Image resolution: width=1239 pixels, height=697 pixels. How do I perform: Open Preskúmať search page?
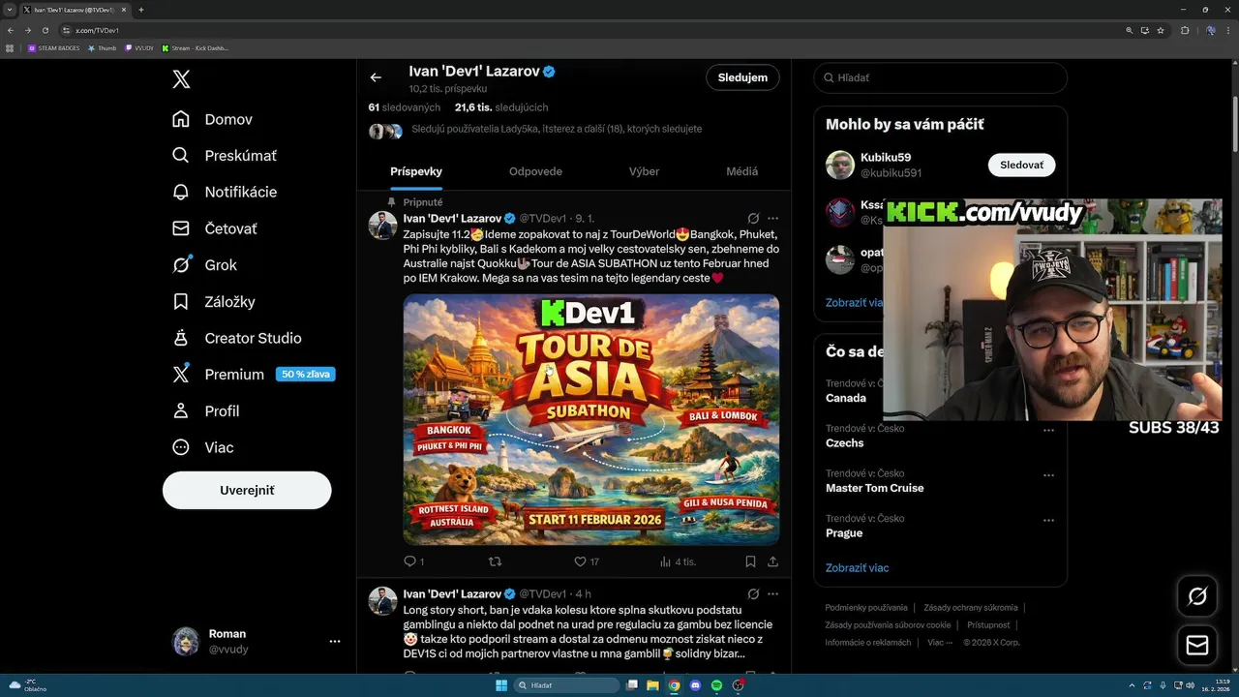pos(225,156)
